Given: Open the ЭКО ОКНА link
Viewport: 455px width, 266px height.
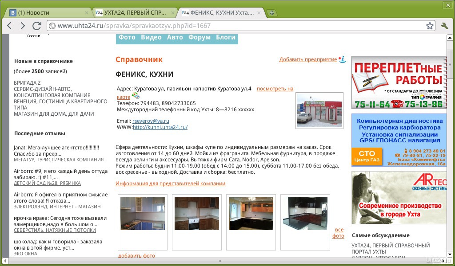Looking at the screenshot, I should (x=25, y=254).
